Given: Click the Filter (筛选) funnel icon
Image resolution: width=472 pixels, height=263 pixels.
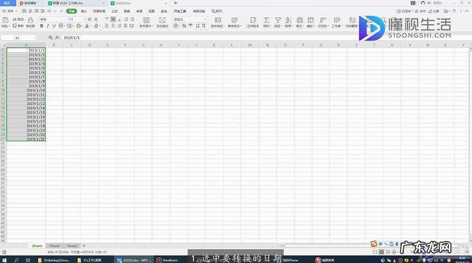Looking at the screenshot, I should coord(277,20).
